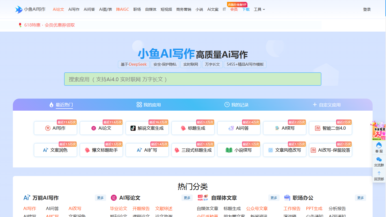Open the AI写作 card in recent hot apps
This screenshot has width=386, height=217.
tap(55, 128)
